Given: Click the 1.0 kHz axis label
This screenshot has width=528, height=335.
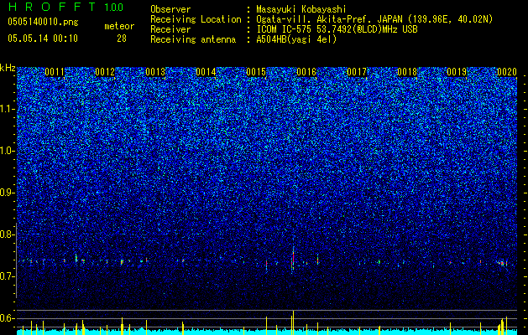Looking at the screenshot, I should tap(6, 151).
